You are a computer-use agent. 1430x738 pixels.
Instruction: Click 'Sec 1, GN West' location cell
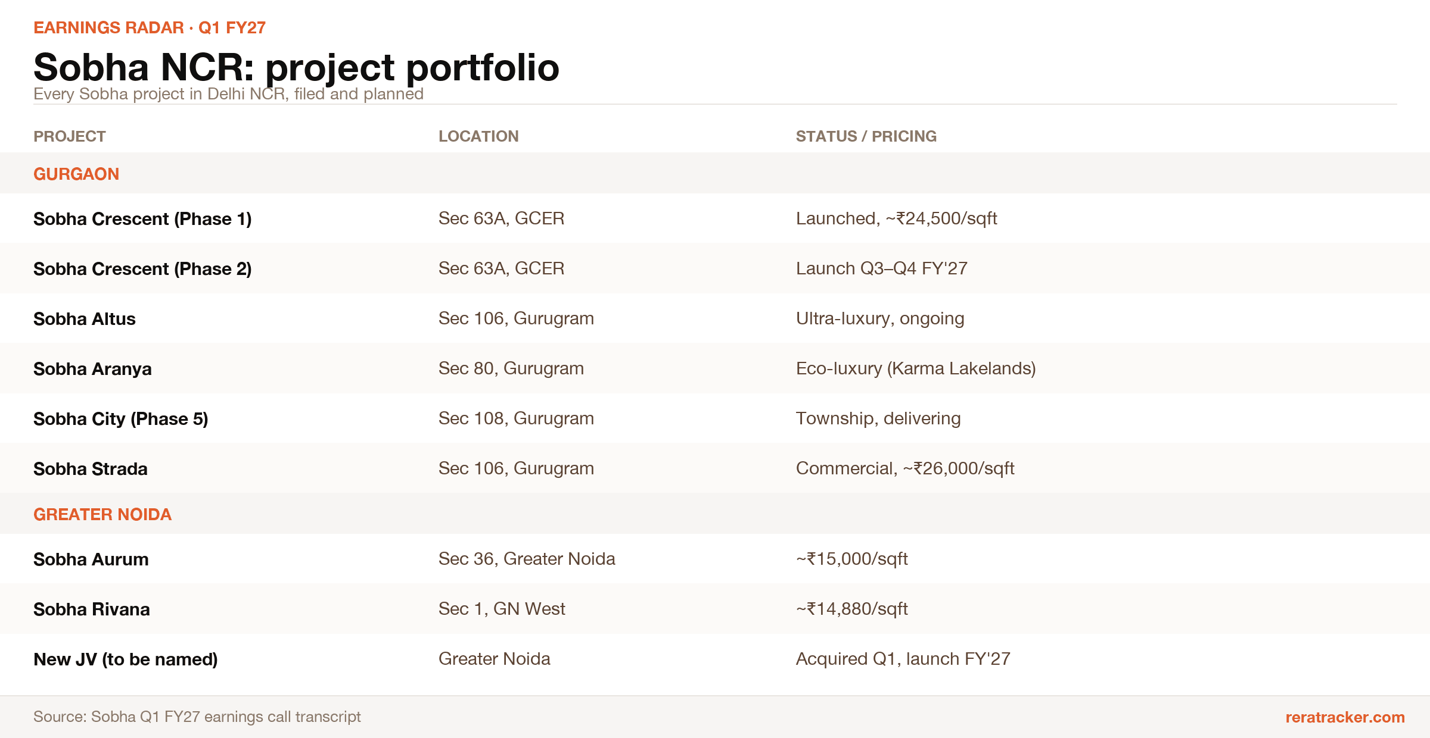[502, 609]
